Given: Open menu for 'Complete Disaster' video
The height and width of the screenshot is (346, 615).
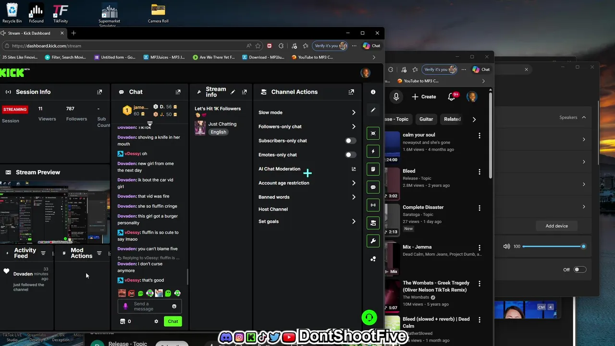Looking at the screenshot, I should point(479,208).
